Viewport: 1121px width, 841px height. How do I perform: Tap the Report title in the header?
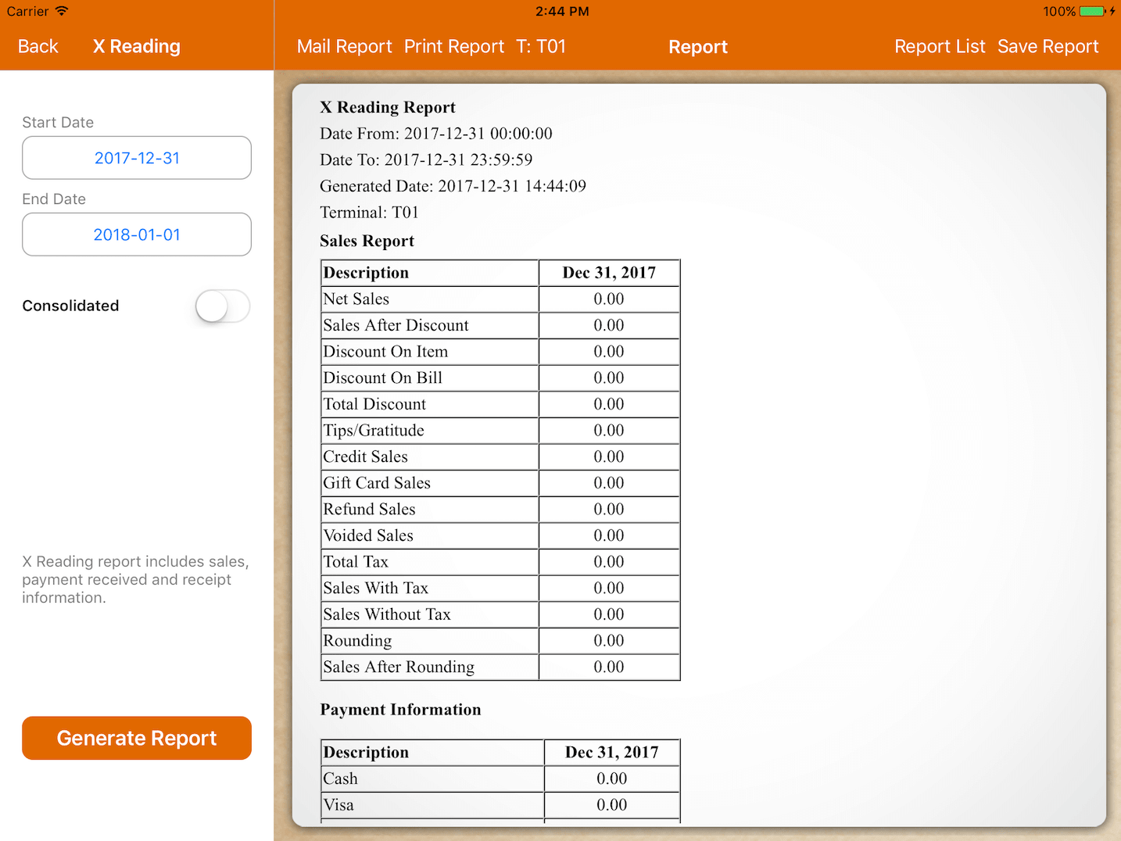(x=698, y=48)
